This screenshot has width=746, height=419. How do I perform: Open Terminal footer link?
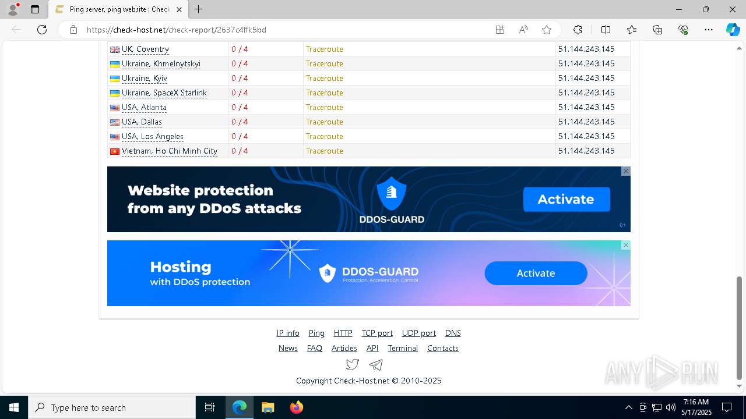[403, 348]
